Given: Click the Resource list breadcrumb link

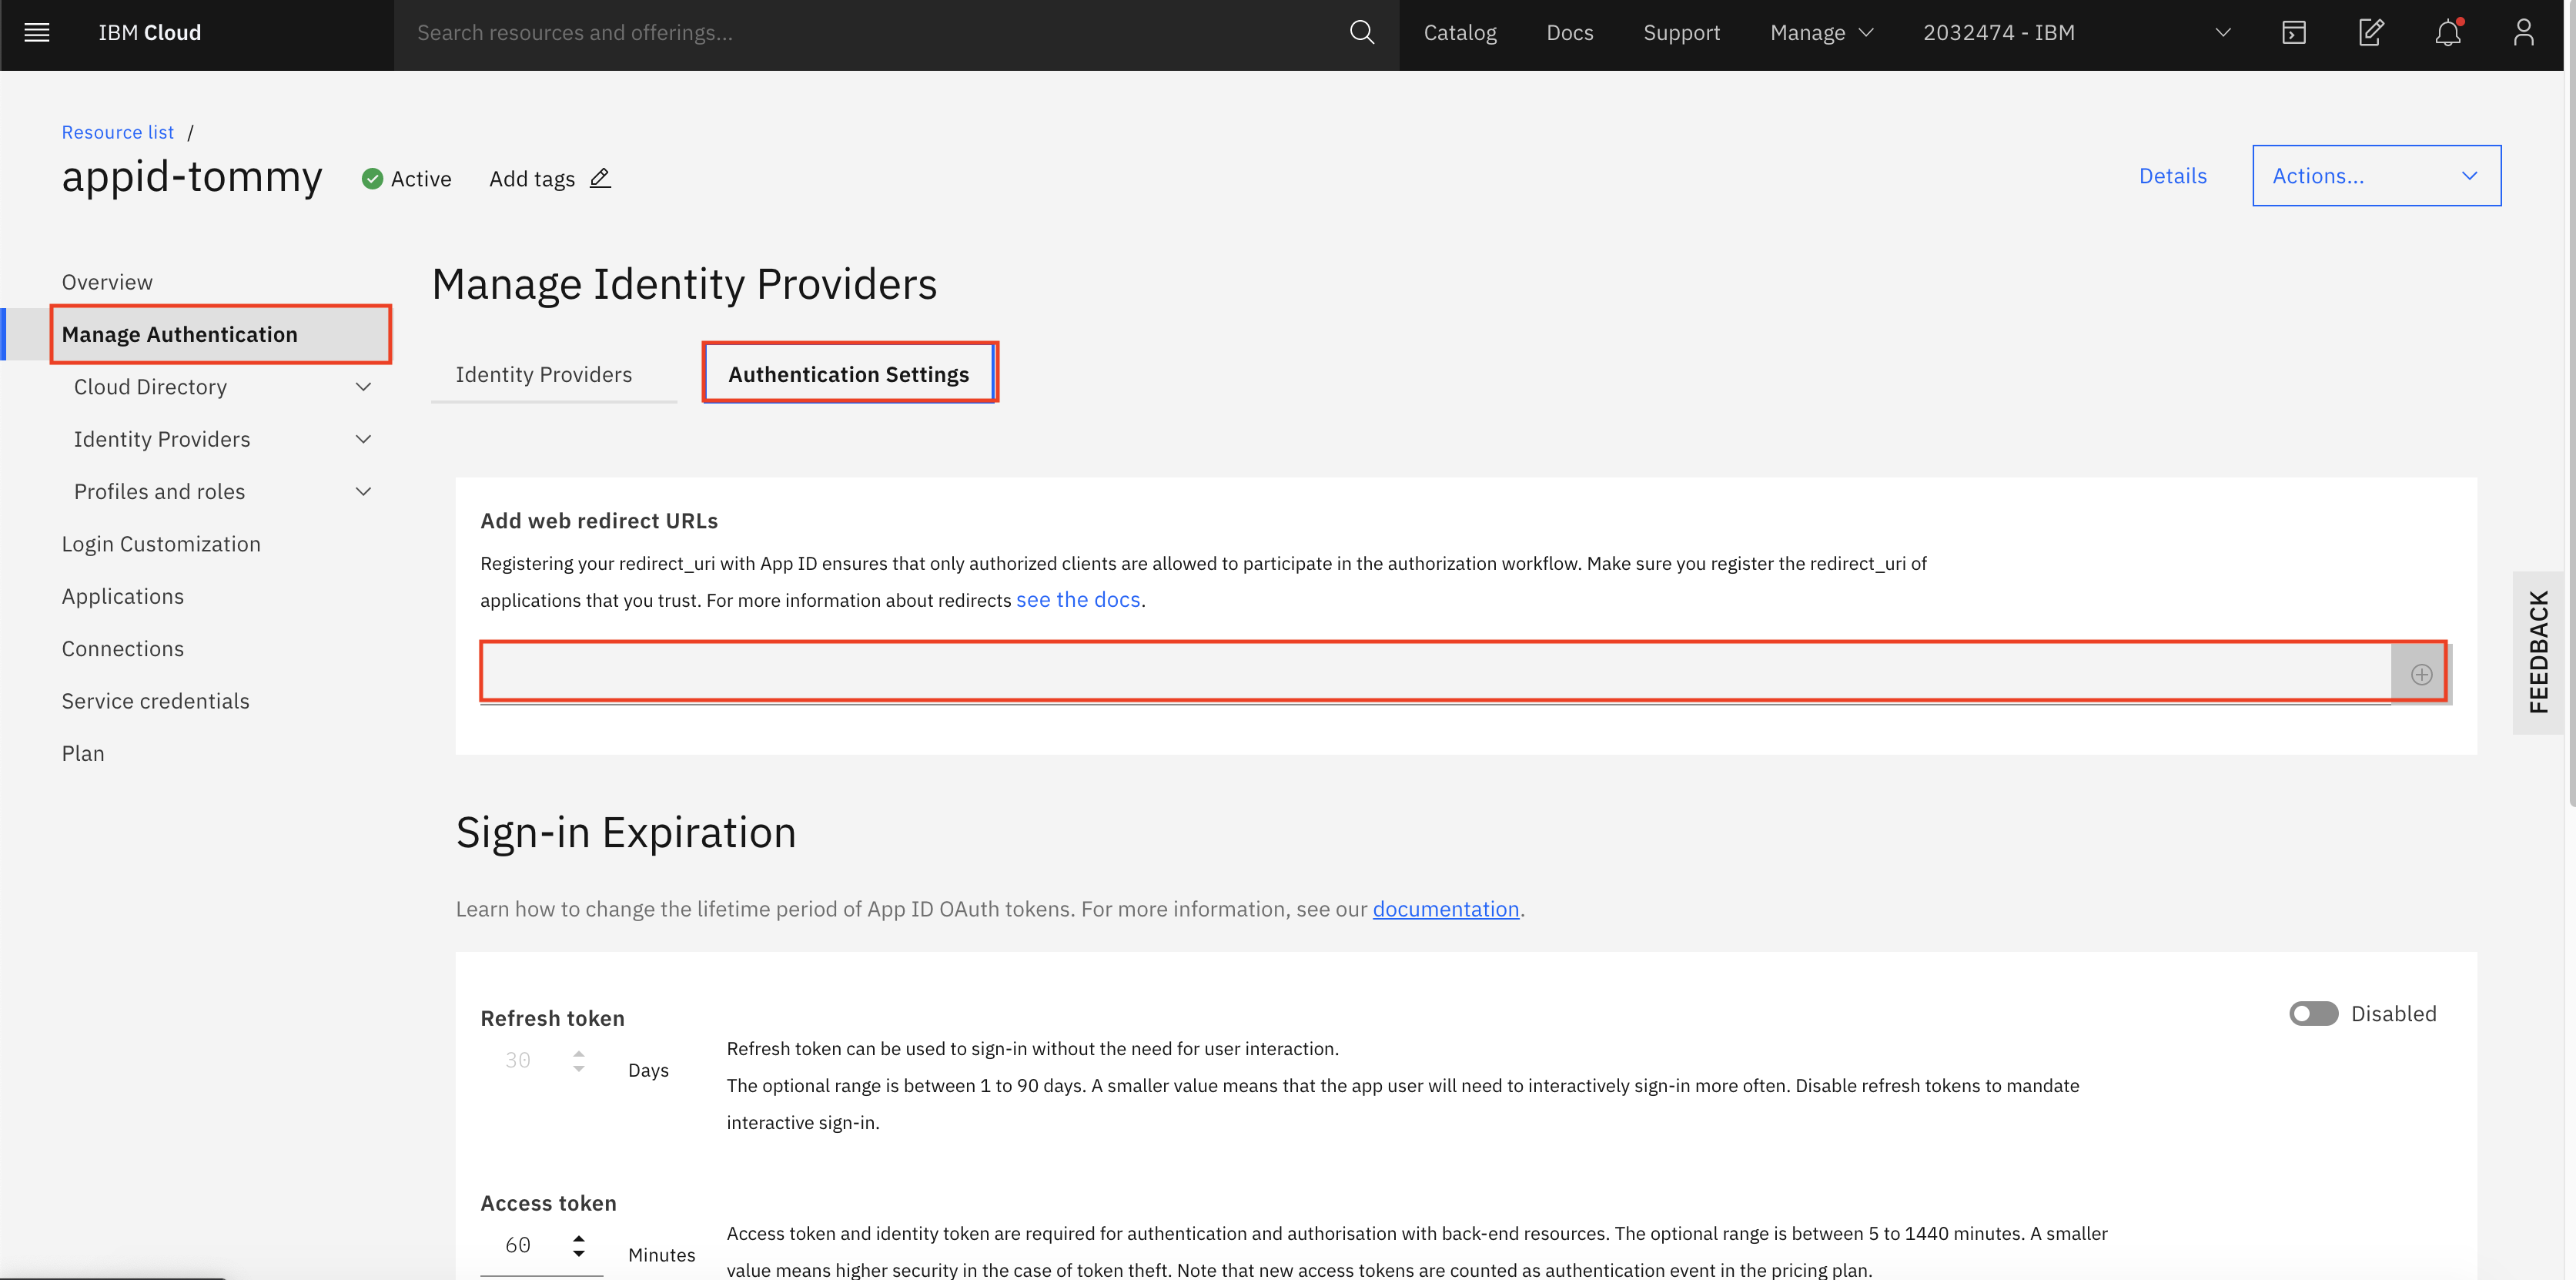Looking at the screenshot, I should coord(118,132).
